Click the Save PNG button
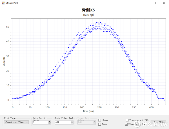 (x=158, y=122)
